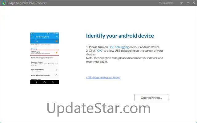Click the 'Identify your android device' heading
Image resolution: width=197 pixels, height=123 pixels.
120,36
